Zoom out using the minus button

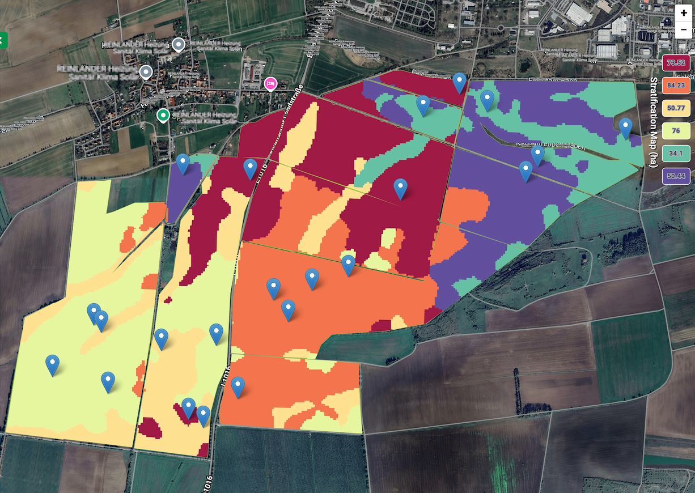[683, 29]
